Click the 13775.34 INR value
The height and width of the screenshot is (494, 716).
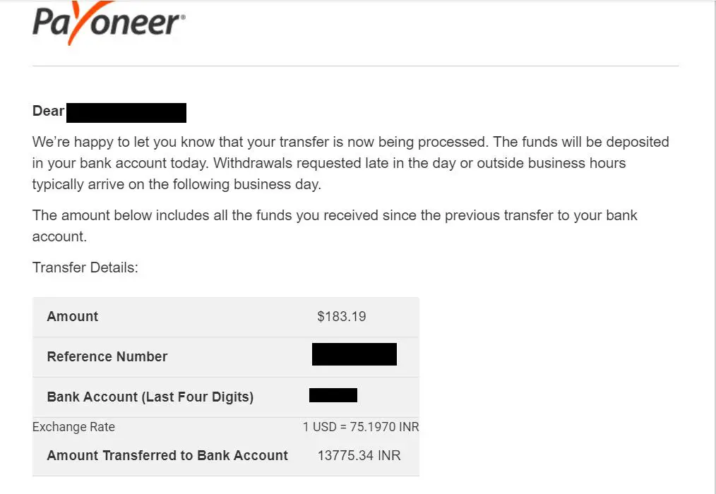[x=359, y=455]
